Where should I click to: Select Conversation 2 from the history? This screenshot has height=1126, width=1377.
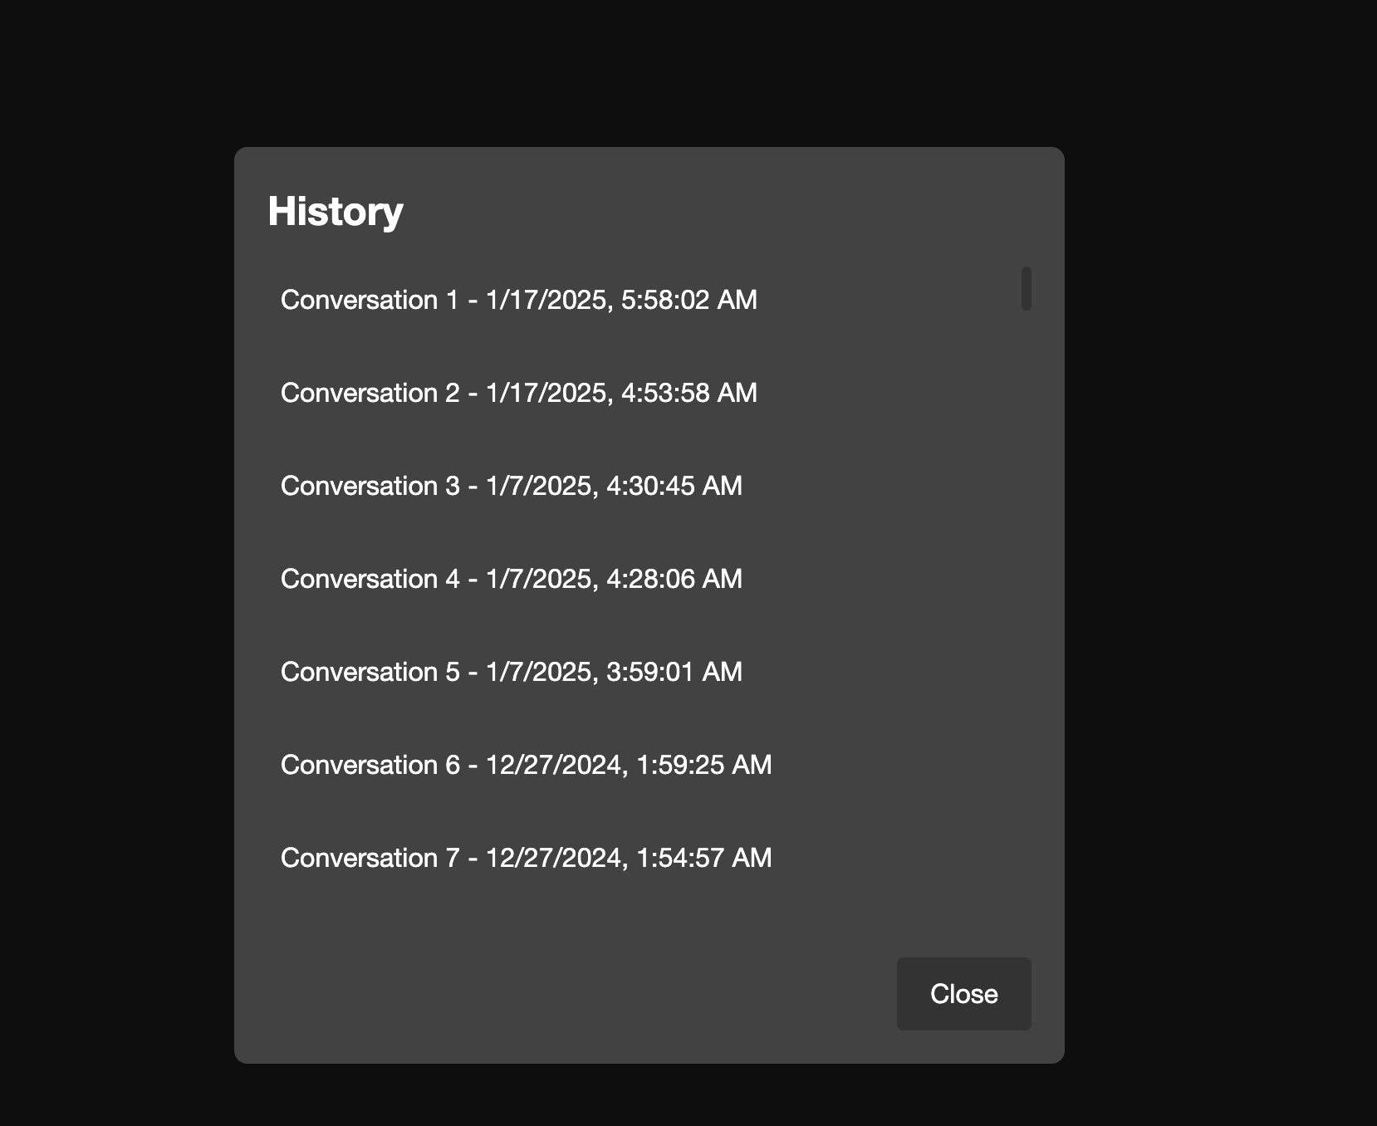click(x=518, y=393)
